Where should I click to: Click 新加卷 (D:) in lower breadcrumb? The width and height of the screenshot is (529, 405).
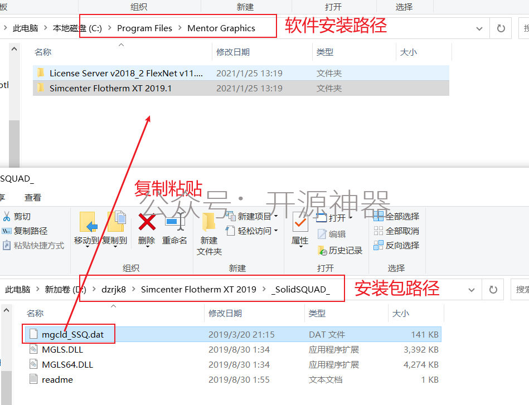(x=65, y=289)
